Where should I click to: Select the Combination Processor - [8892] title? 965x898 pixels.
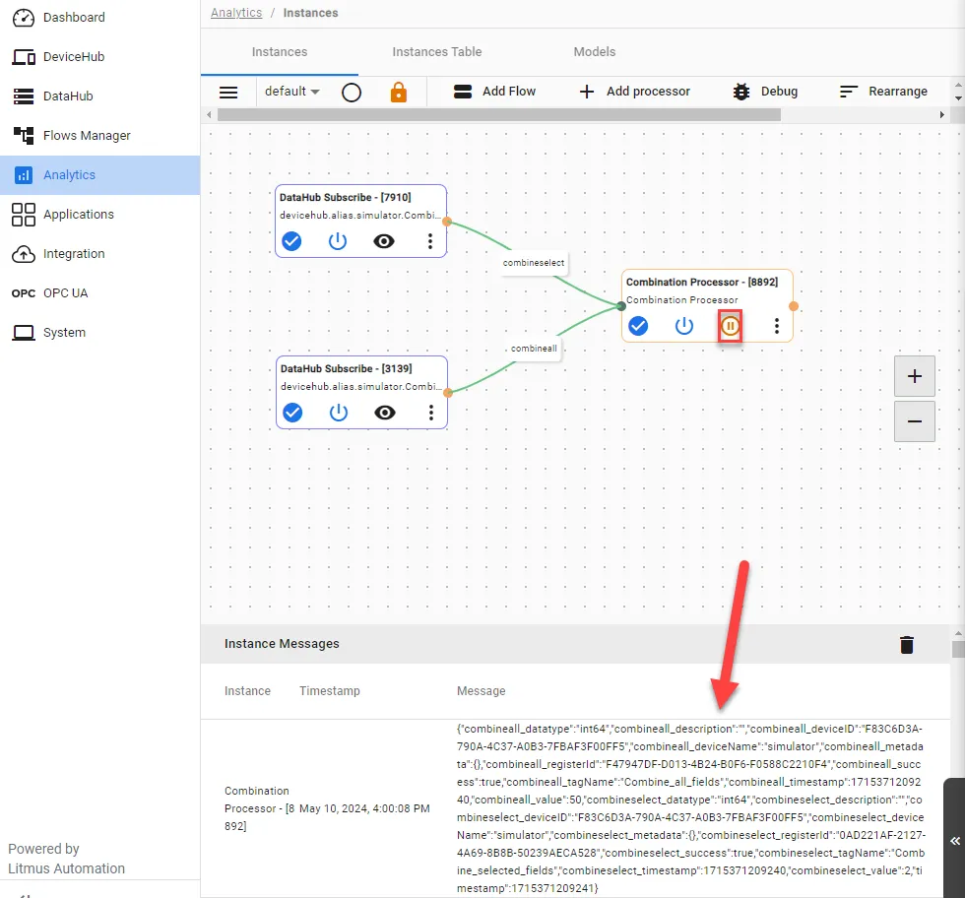click(702, 282)
